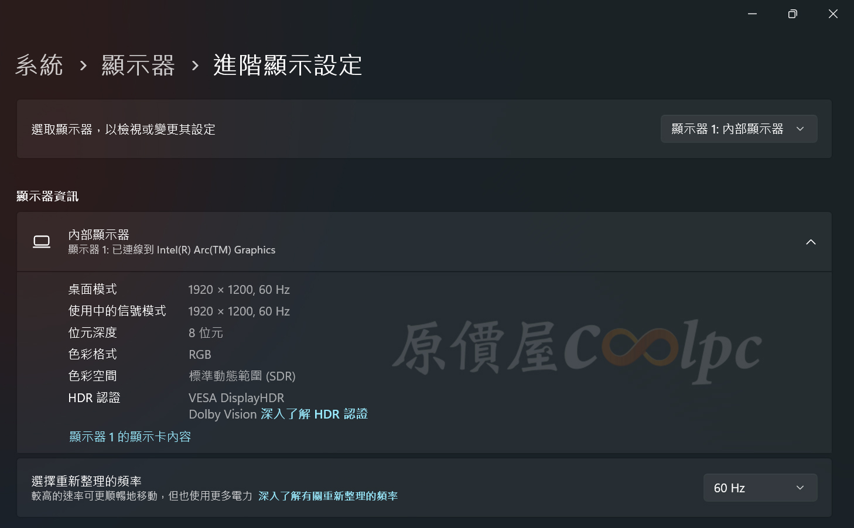Go back to 系統 breadcrumb
Viewport: 854px width, 528px height.
(39, 65)
